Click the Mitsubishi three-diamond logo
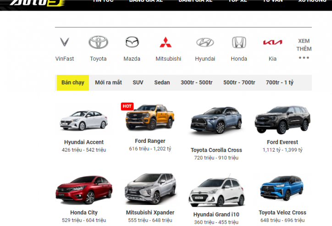 [166, 42]
